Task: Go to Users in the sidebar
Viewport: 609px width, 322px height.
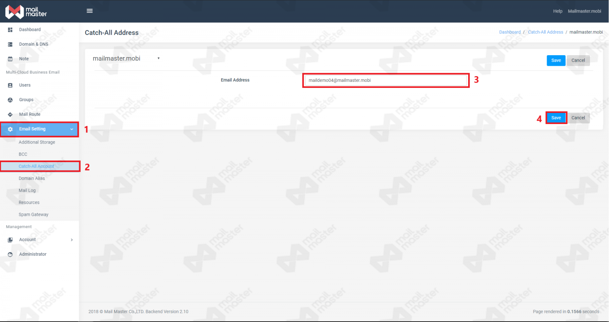Action: pos(25,85)
